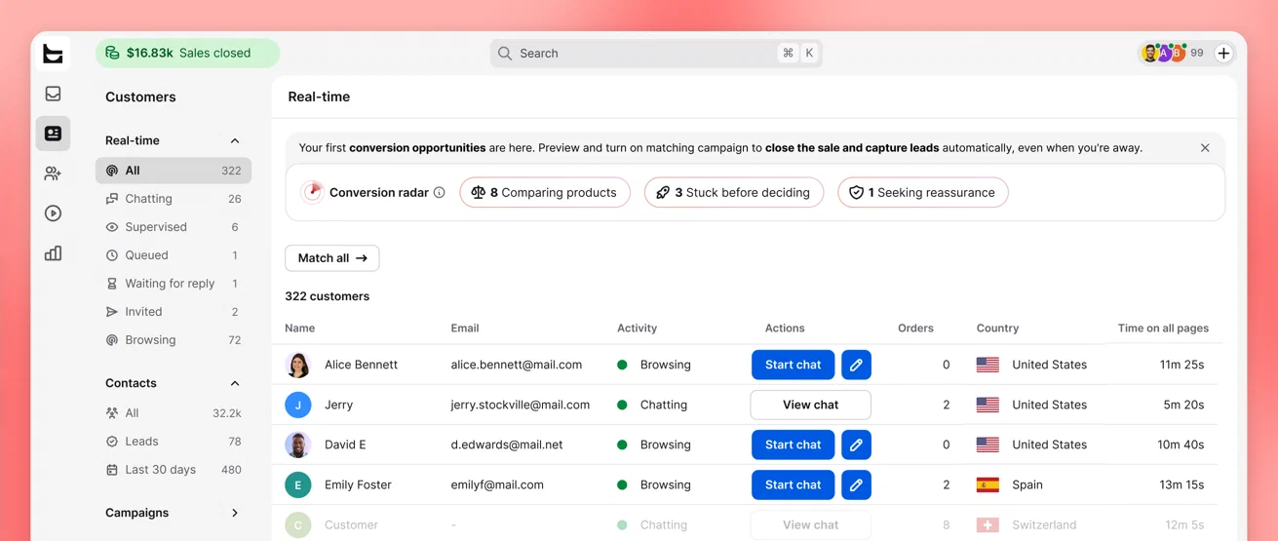The width and height of the screenshot is (1278, 541).
Task: Click the team avatars group showing 99
Action: pos(1173,54)
